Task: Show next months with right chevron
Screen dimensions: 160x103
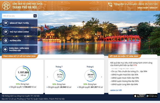Action: coord(101,77)
